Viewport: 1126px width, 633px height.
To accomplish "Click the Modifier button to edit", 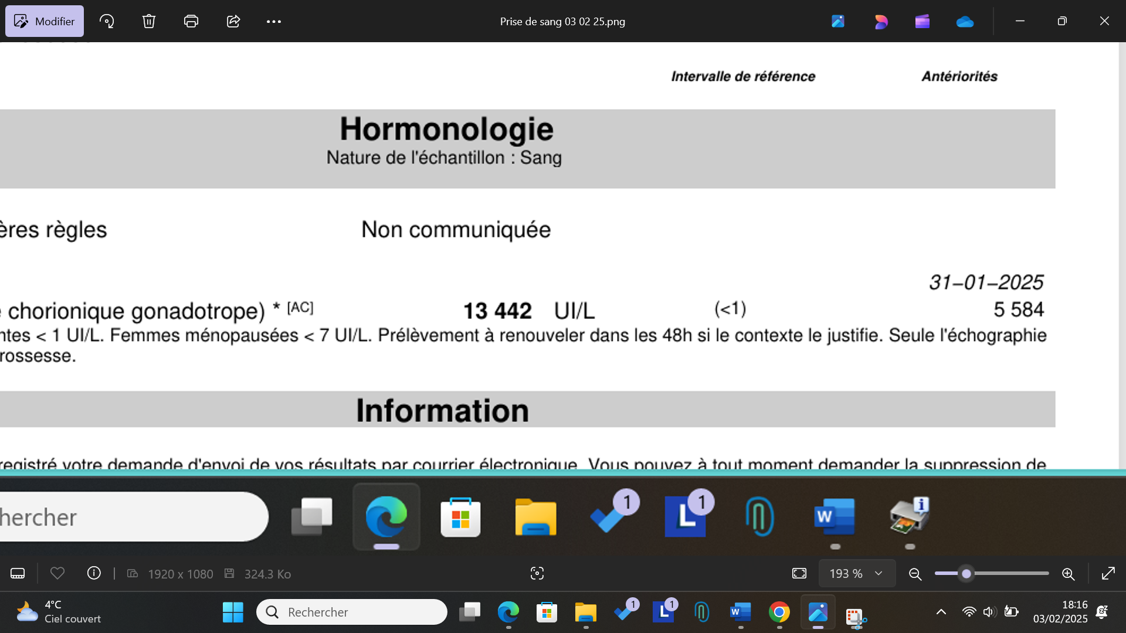I will [x=44, y=21].
